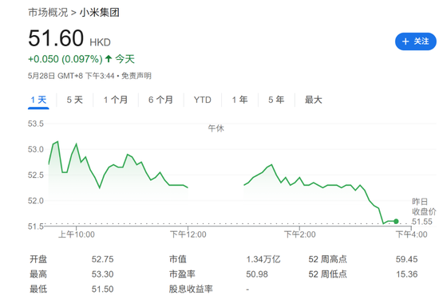439x299 pixels.
Task: Click the 市盈率 value 50.98
Action: pos(257,274)
